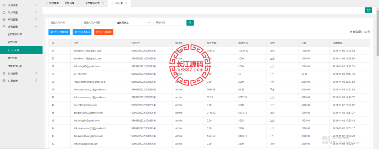Click timestamp 2024-11-06 19:00:04
Screen dimensions: 379x149
tap(344, 51)
